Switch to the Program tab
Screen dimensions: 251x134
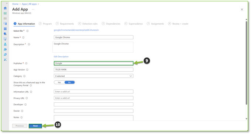coord(45,24)
